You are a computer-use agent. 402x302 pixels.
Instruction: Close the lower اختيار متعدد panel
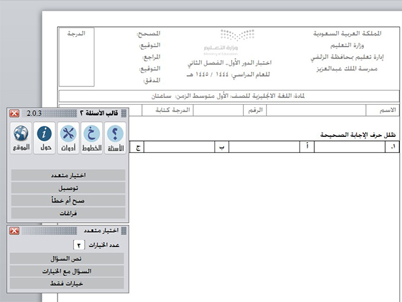pos(15,232)
